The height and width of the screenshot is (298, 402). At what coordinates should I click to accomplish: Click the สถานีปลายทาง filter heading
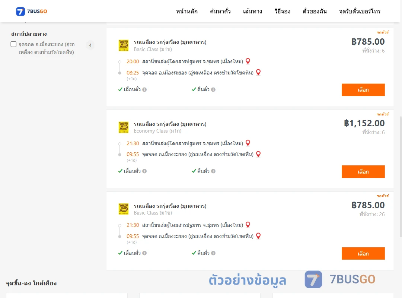pyautogui.click(x=29, y=34)
